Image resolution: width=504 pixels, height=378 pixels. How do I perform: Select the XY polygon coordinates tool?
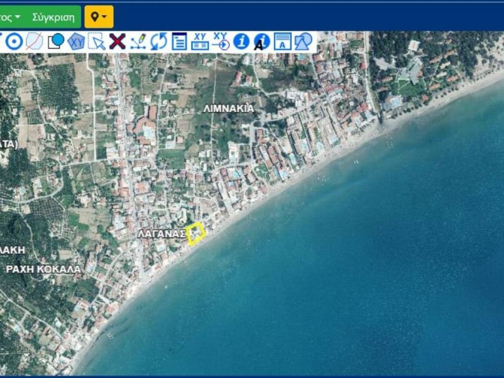[x=76, y=42]
